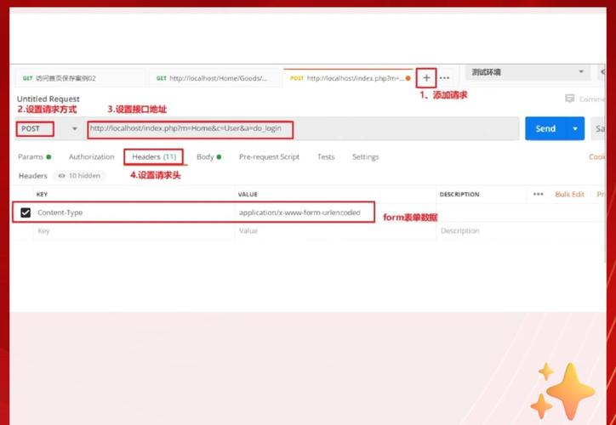Open the Pre-request Script tab
616x425 pixels.
269,157
